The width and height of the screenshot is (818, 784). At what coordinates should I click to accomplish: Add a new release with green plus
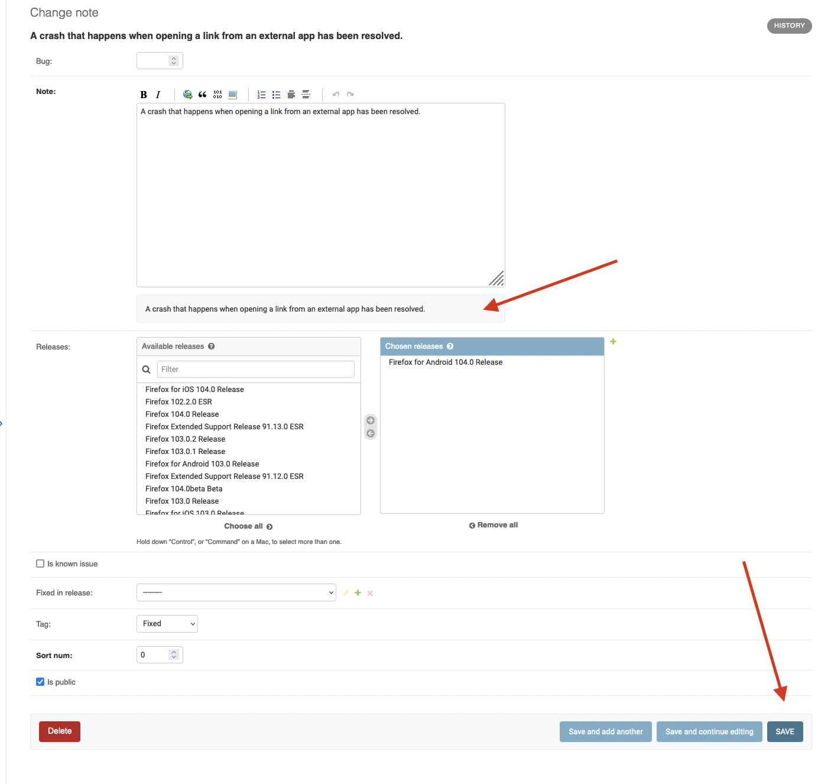(x=613, y=341)
